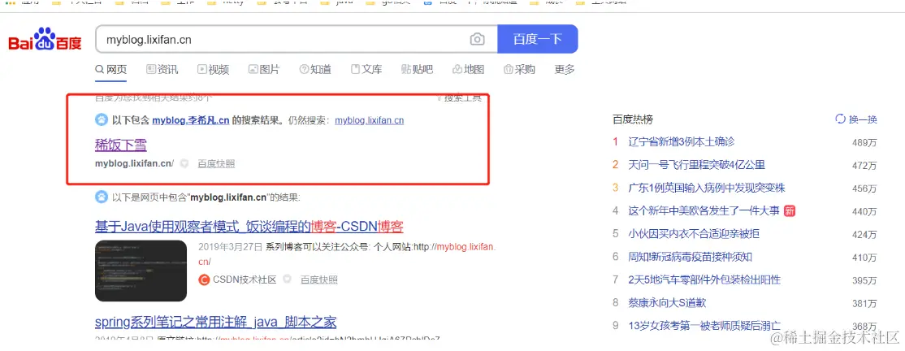
Task: Open the 稀饭下雪 search result
Action: point(120,144)
